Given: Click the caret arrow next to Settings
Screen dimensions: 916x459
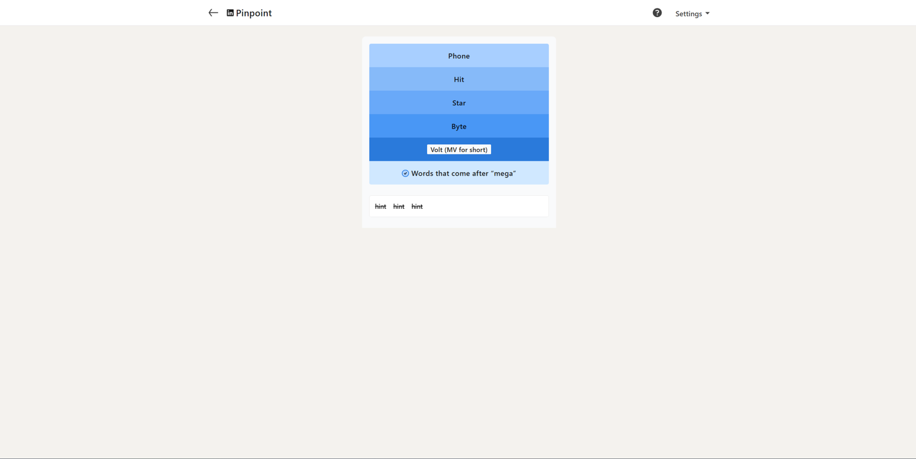Looking at the screenshot, I should pos(708,14).
